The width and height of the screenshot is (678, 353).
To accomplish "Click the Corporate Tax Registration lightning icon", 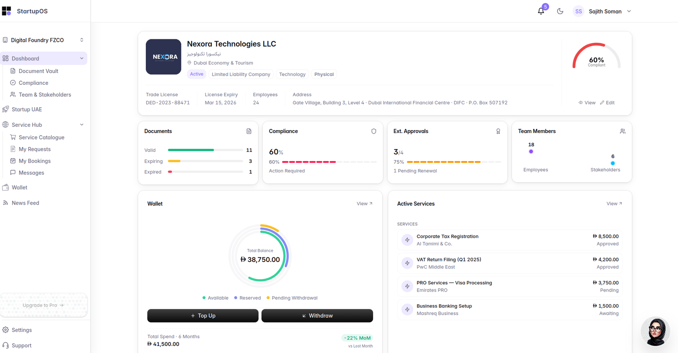I will coord(407,240).
